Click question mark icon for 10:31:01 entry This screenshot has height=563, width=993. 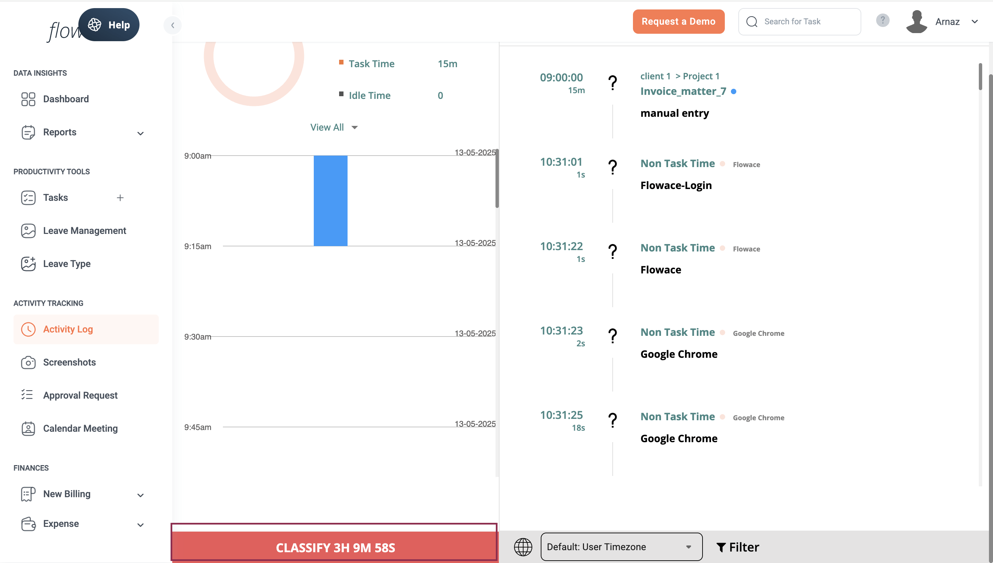(612, 167)
